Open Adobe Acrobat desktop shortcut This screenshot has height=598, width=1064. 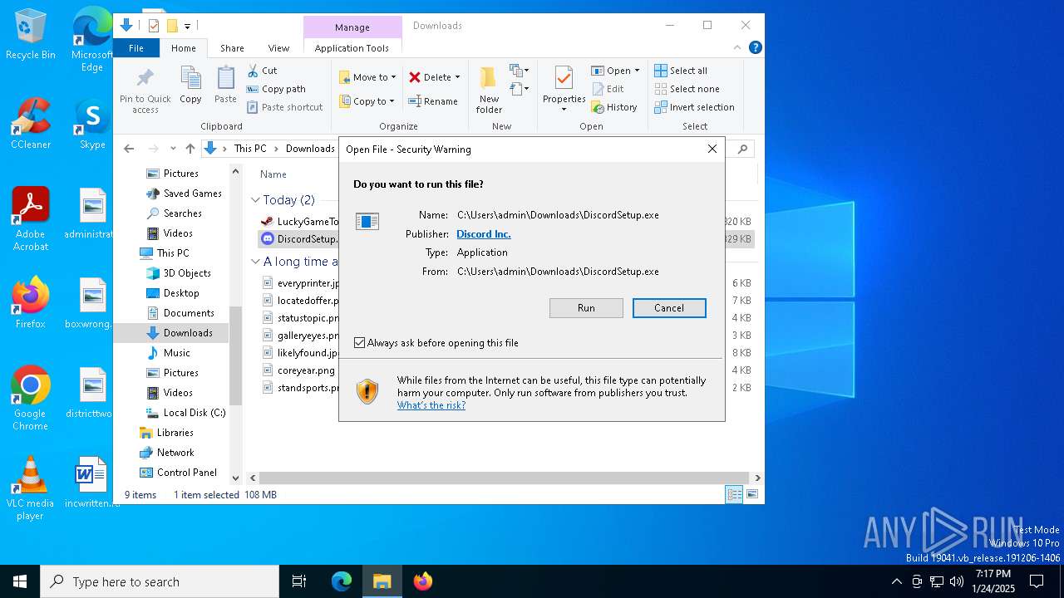(31, 219)
